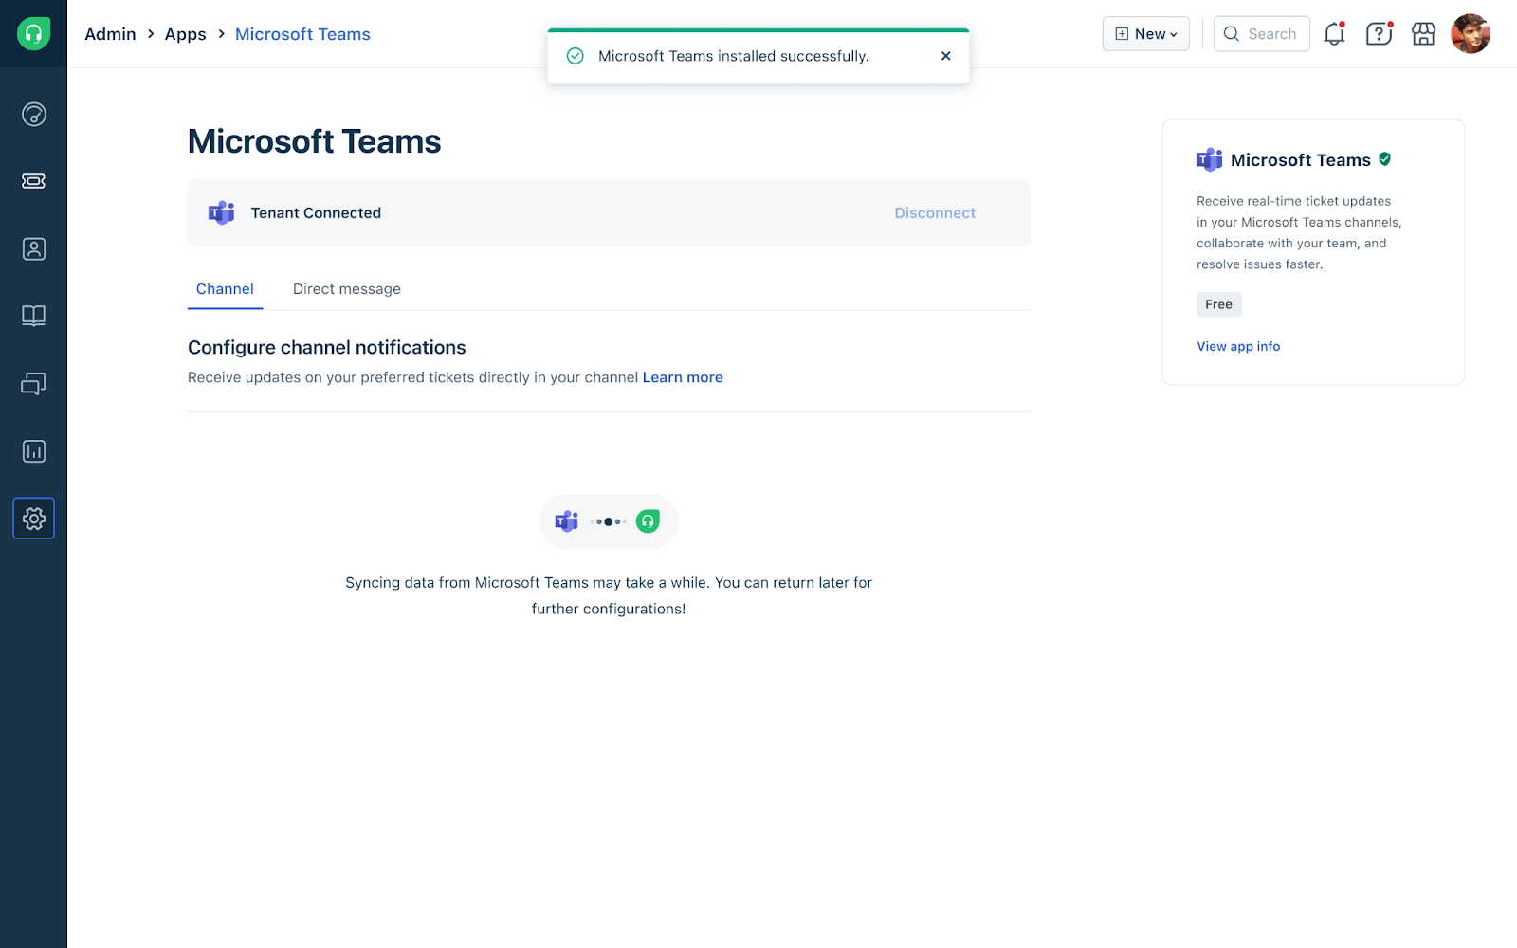Viewport: 1517px width, 948px height.
Task: Click the Syncing data from Microsoft Teams message
Action: [x=609, y=595]
